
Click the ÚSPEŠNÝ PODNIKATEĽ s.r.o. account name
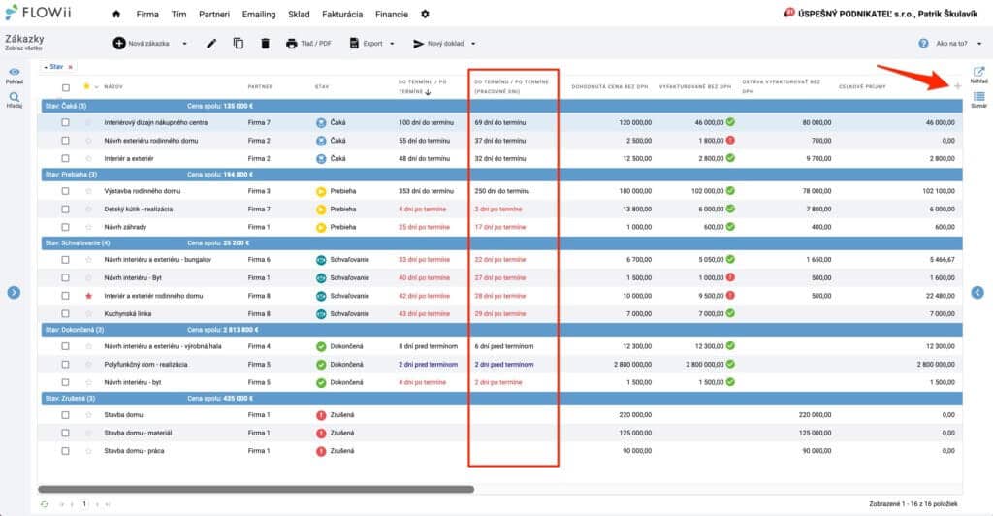click(x=887, y=14)
